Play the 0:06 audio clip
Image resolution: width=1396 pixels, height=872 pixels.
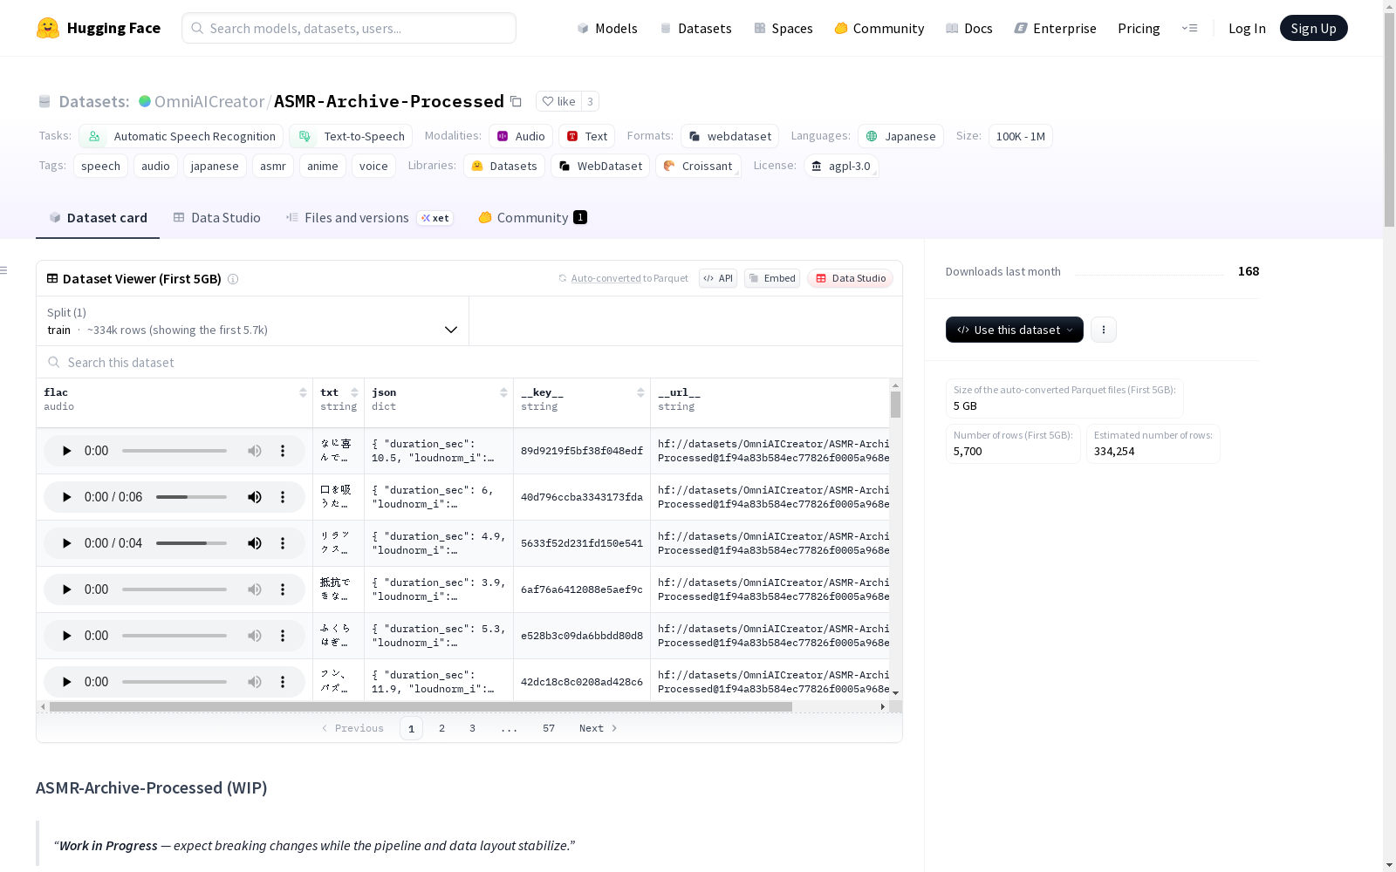click(x=66, y=497)
